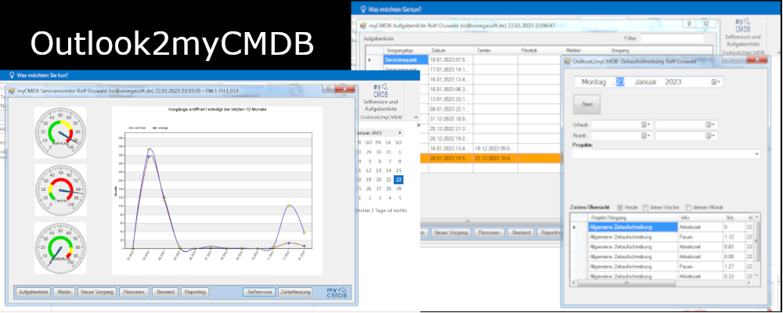Click the cell 18.01.2023 07:5… in Aufgabenliste
The height and width of the screenshot is (313, 783).
click(x=451, y=60)
